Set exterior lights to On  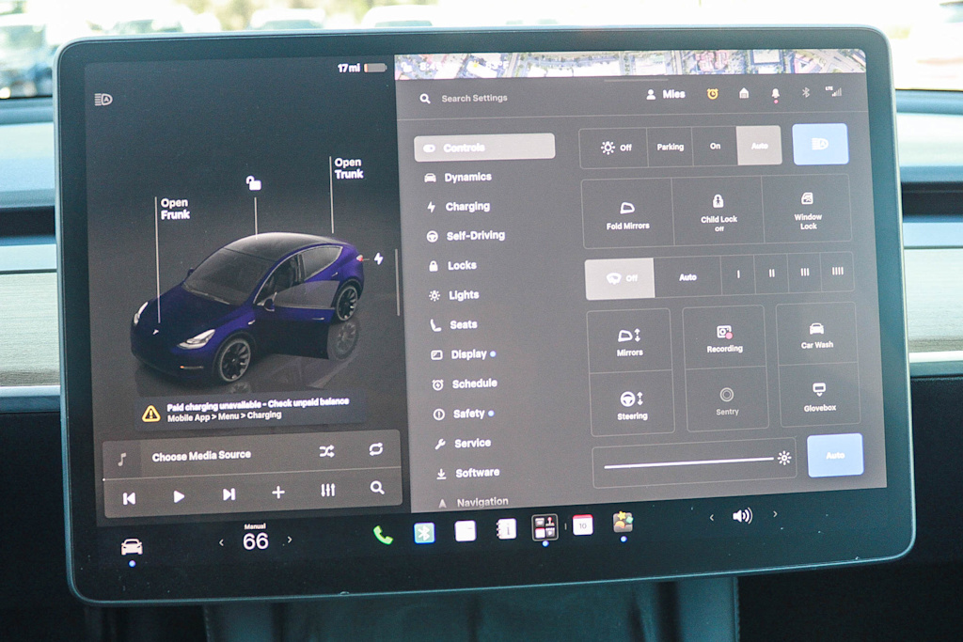(715, 146)
